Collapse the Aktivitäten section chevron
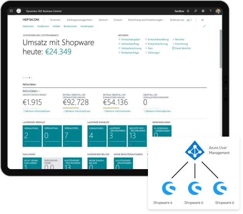The image size is (243, 214). click(39, 91)
